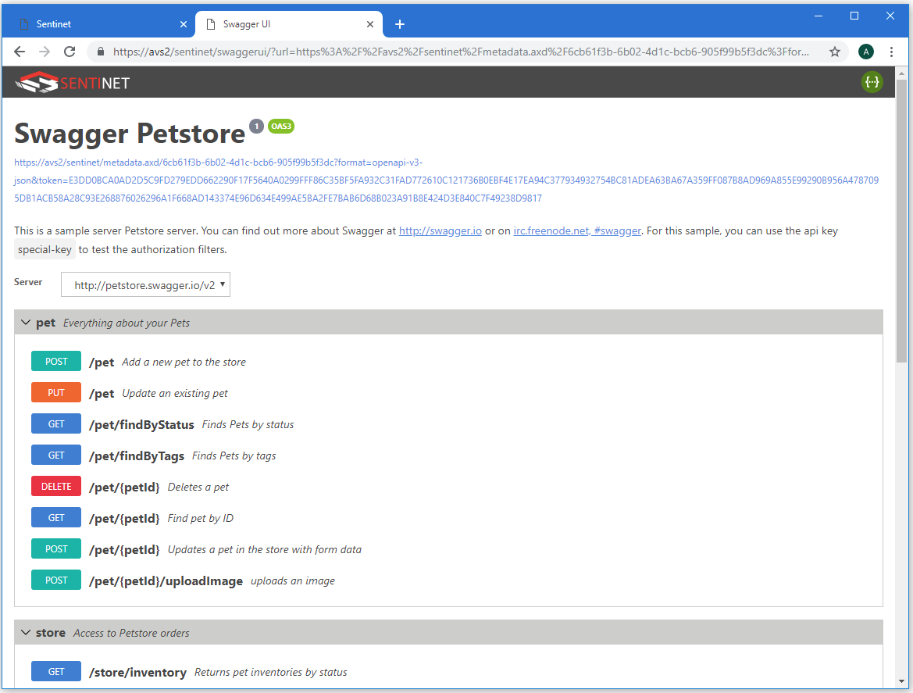The height and width of the screenshot is (693, 913).
Task: Click the scrollbar up arrow
Action: tap(901, 73)
